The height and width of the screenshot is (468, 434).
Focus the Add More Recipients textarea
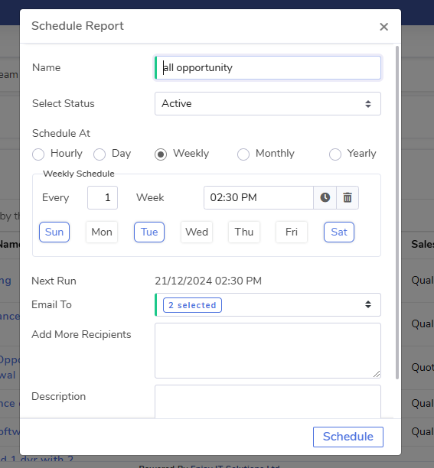tap(268, 351)
